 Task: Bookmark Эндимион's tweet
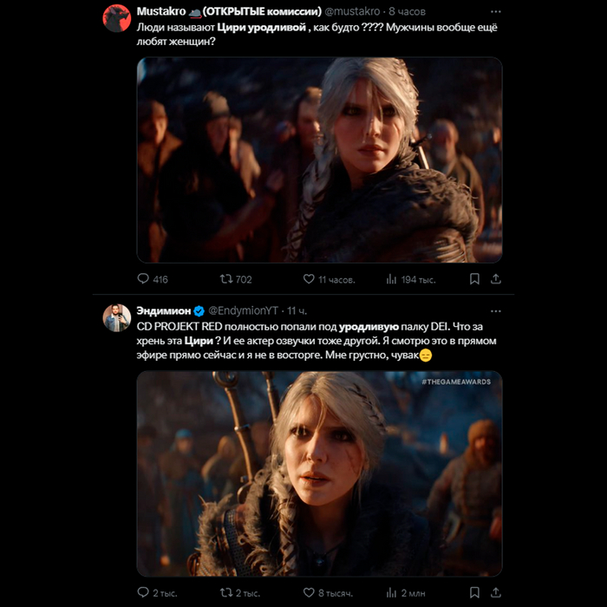[474, 592]
